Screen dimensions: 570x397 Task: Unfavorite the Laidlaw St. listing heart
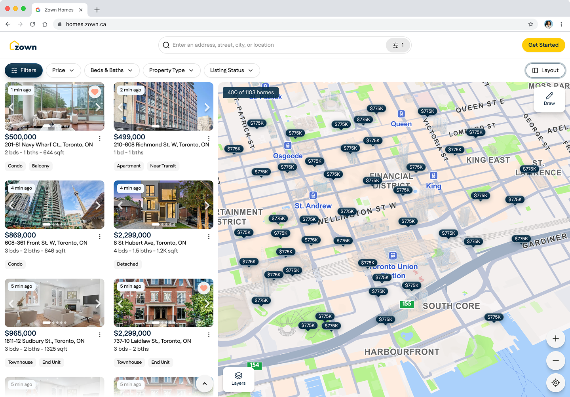point(204,288)
